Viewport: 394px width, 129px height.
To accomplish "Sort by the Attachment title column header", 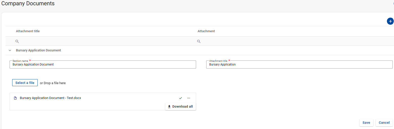I will 28,31.
